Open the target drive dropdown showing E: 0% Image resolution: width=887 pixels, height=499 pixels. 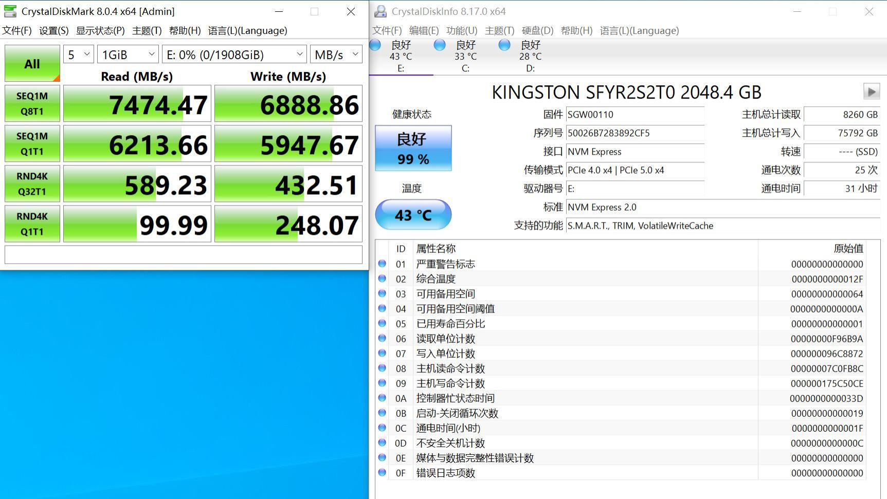234,54
